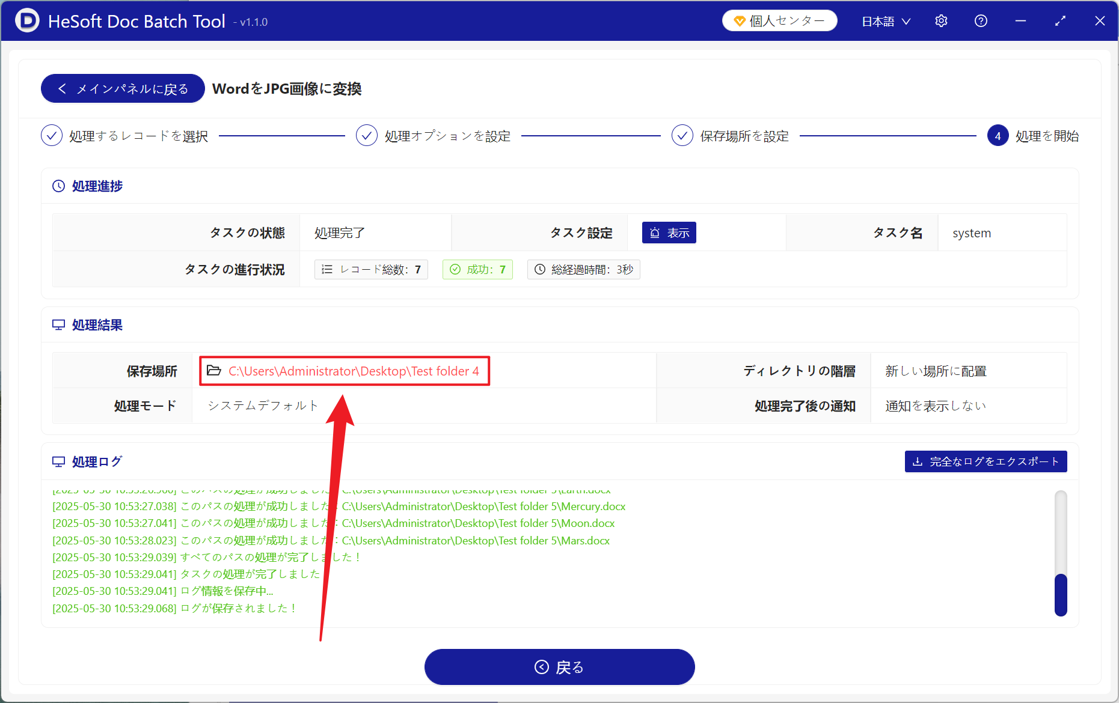1119x703 pixels.
Task: Click the 新しい場所に配置 directory value
Action: pos(936,371)
